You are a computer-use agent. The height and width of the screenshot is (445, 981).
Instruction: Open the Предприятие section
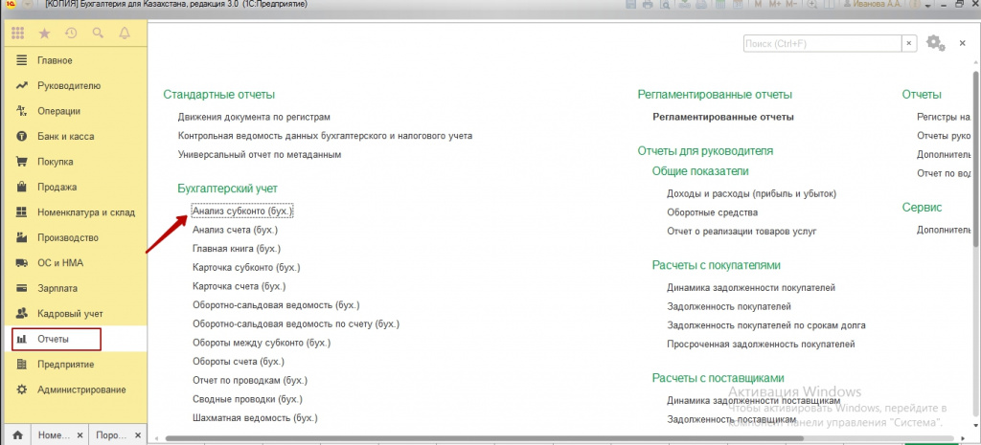74,365
